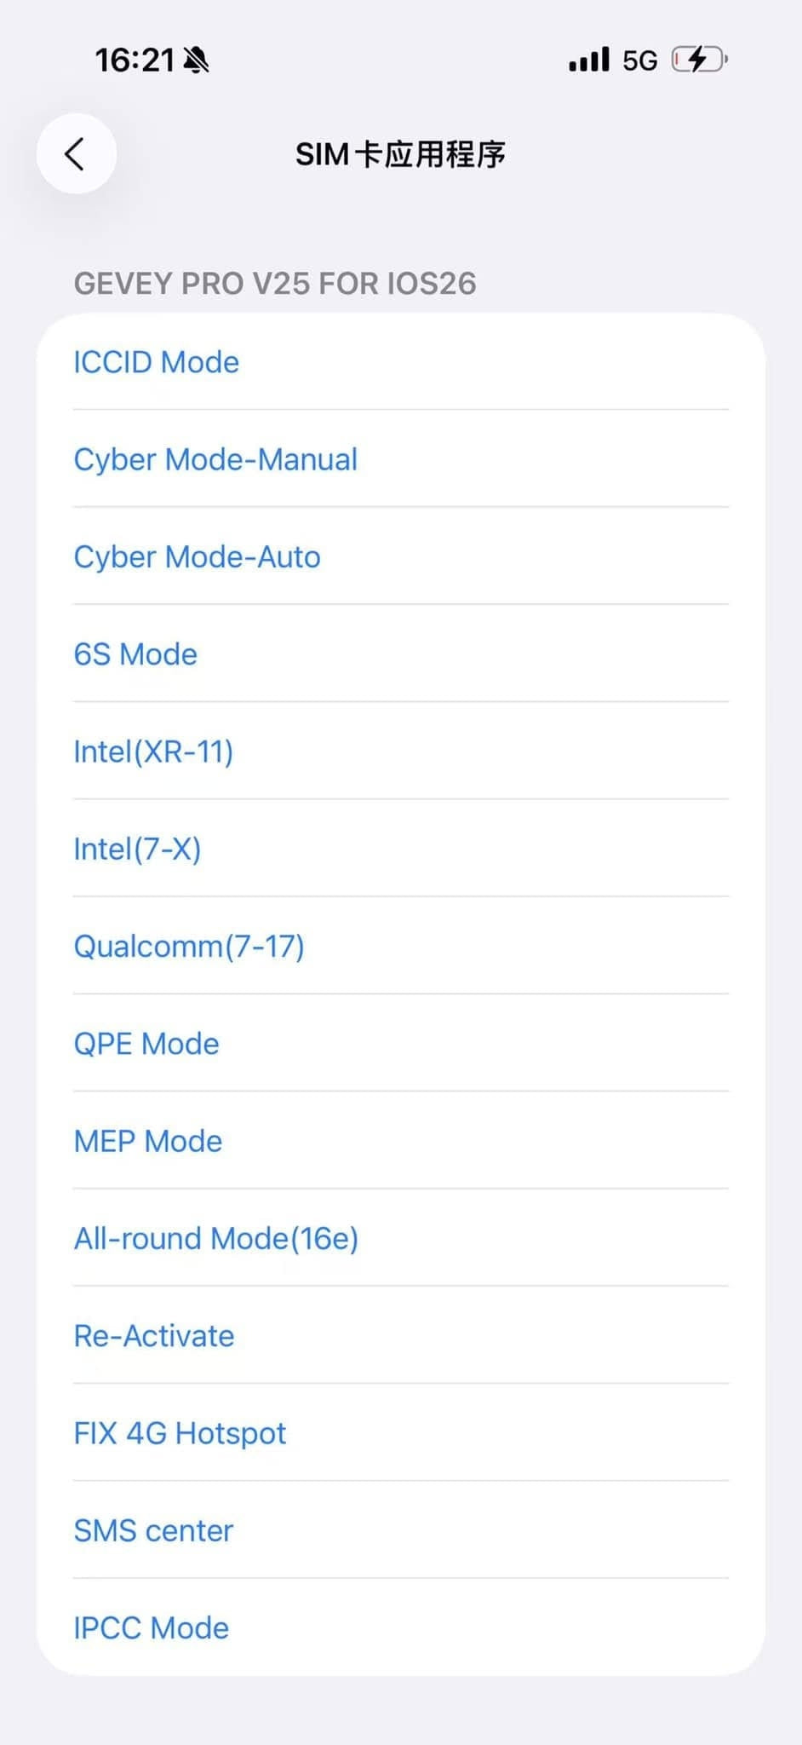
Task: Select Qualcomm(7-17) mode
Action: point(190,946)
